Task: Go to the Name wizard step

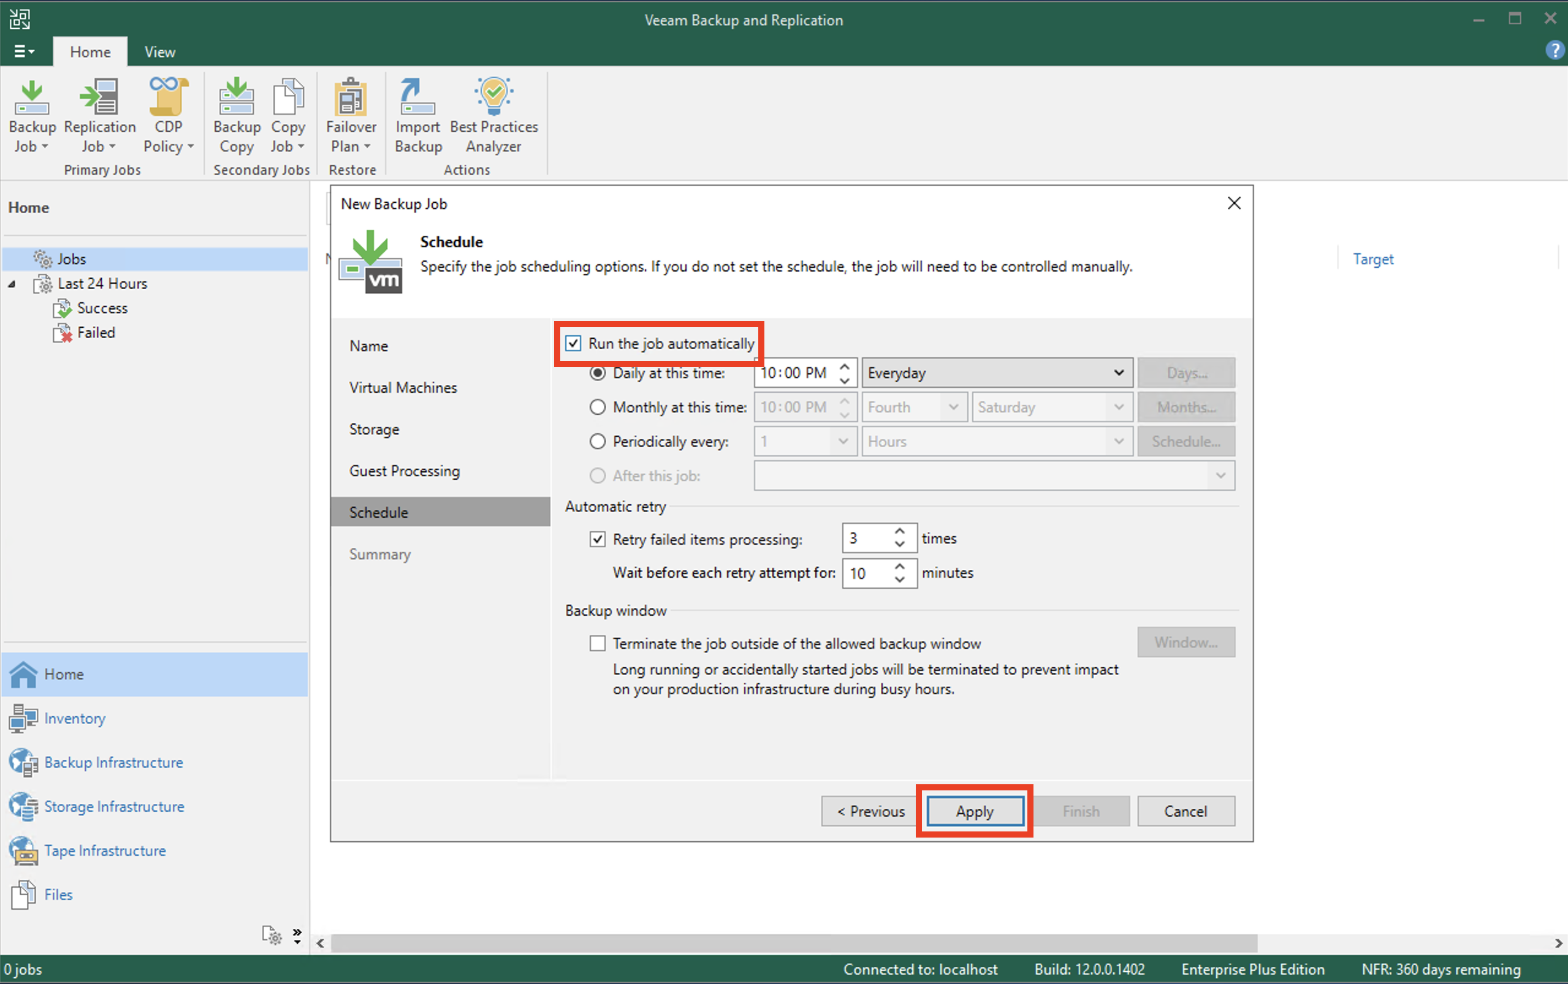Action: (441, 346)
